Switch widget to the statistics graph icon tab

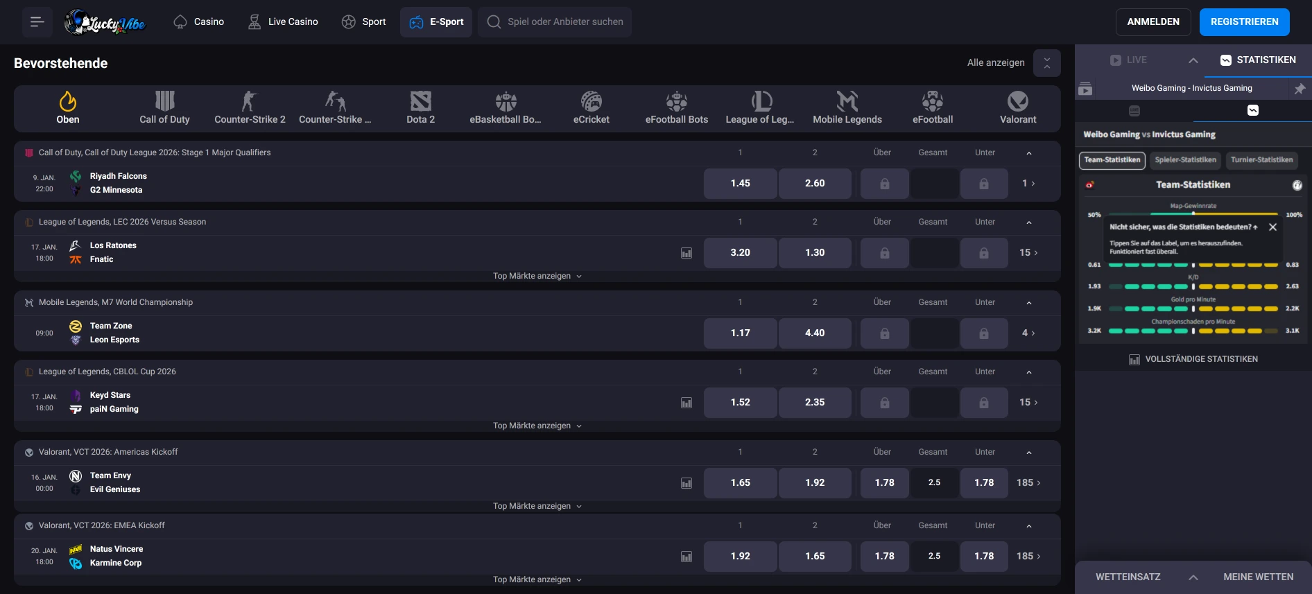pyautogui.click(x=1253, y=110)
